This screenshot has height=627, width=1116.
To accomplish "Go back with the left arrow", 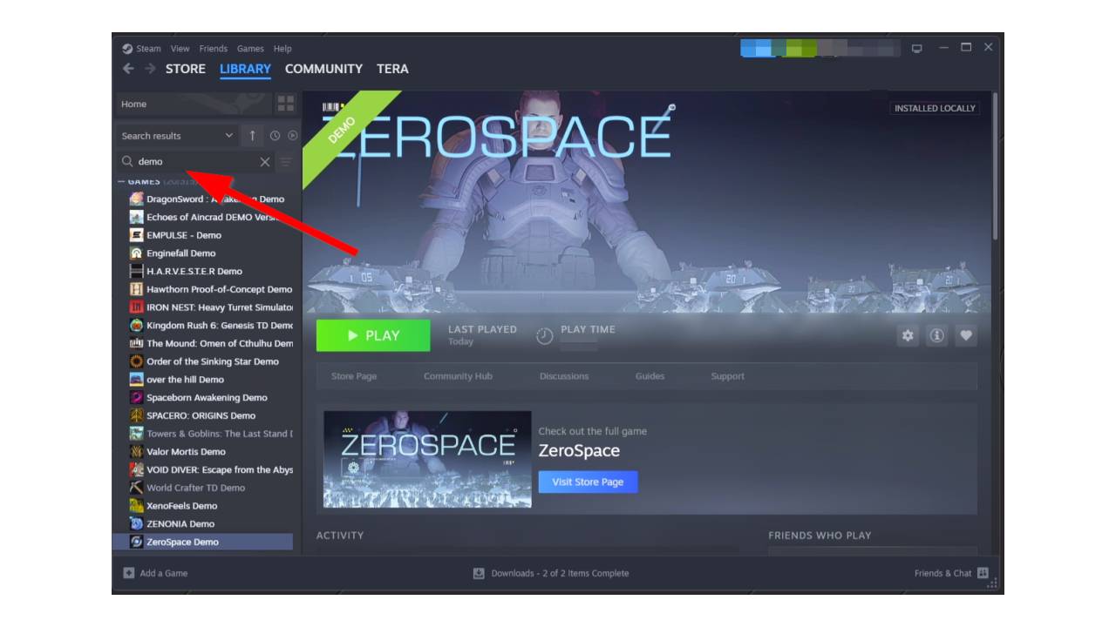I will pos(128,69).
